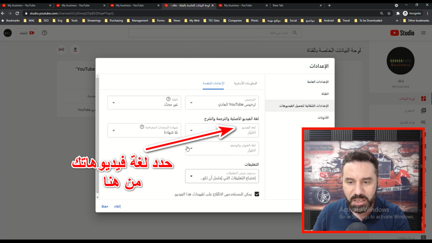432x243 pixels.
Task: Click the إلغاء cancel button
Action: pos(118,206)
